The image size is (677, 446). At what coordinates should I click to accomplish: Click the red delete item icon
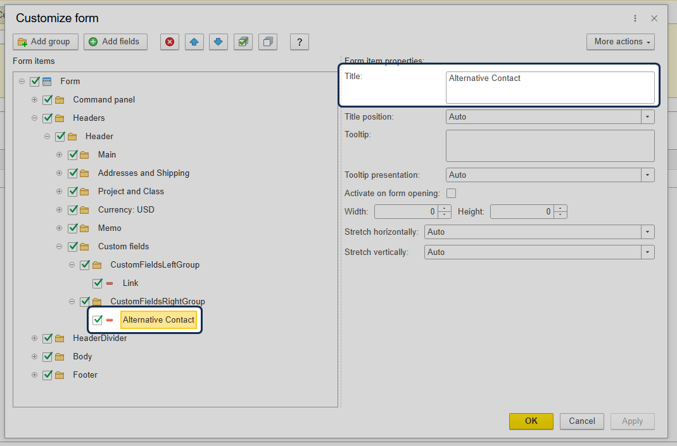point(170,42)
